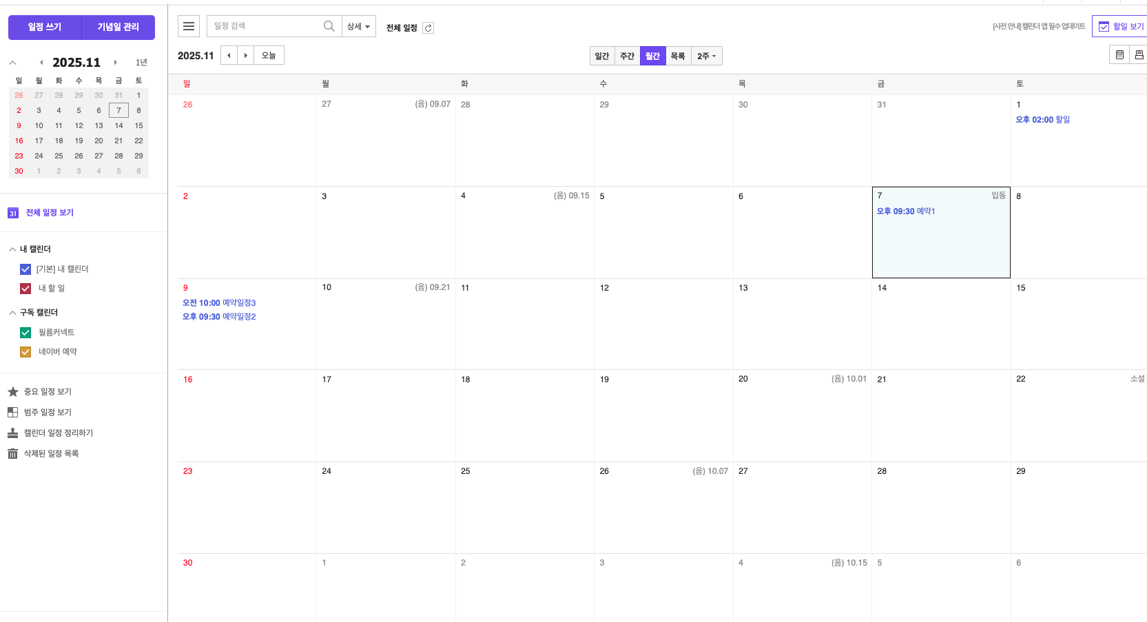Open 중요 일정 보기 star item

pos(48,391)
